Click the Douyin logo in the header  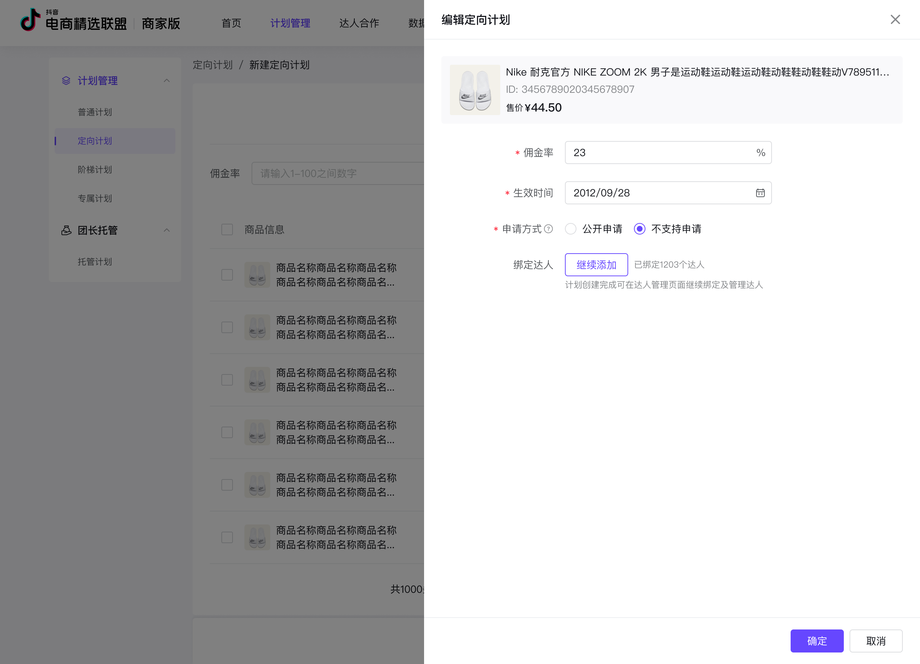click(x=31, y=19)
